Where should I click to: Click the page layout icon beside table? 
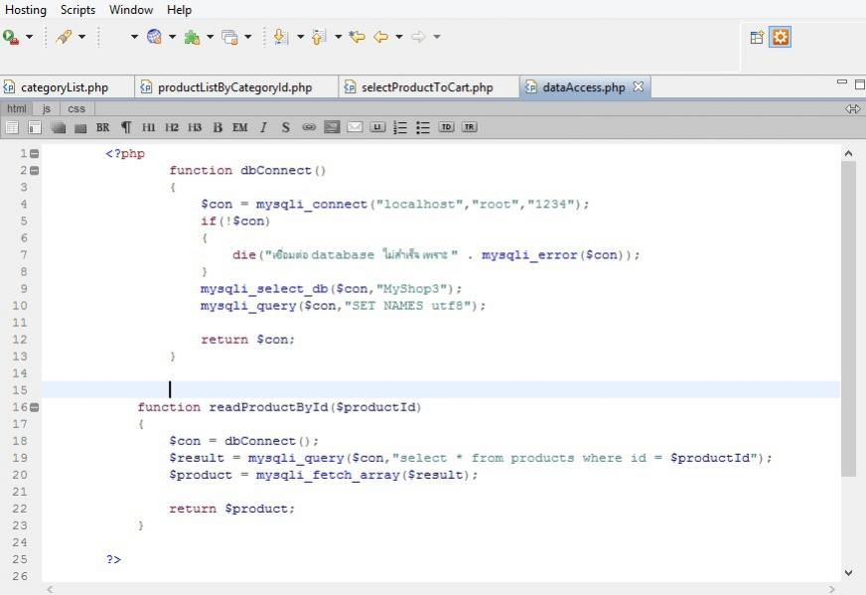[x=34, y=127]
